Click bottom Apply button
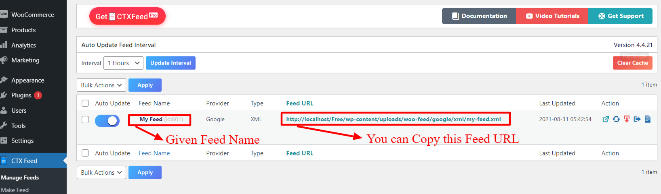The image size is (661, 194). (x=145, y=172)
